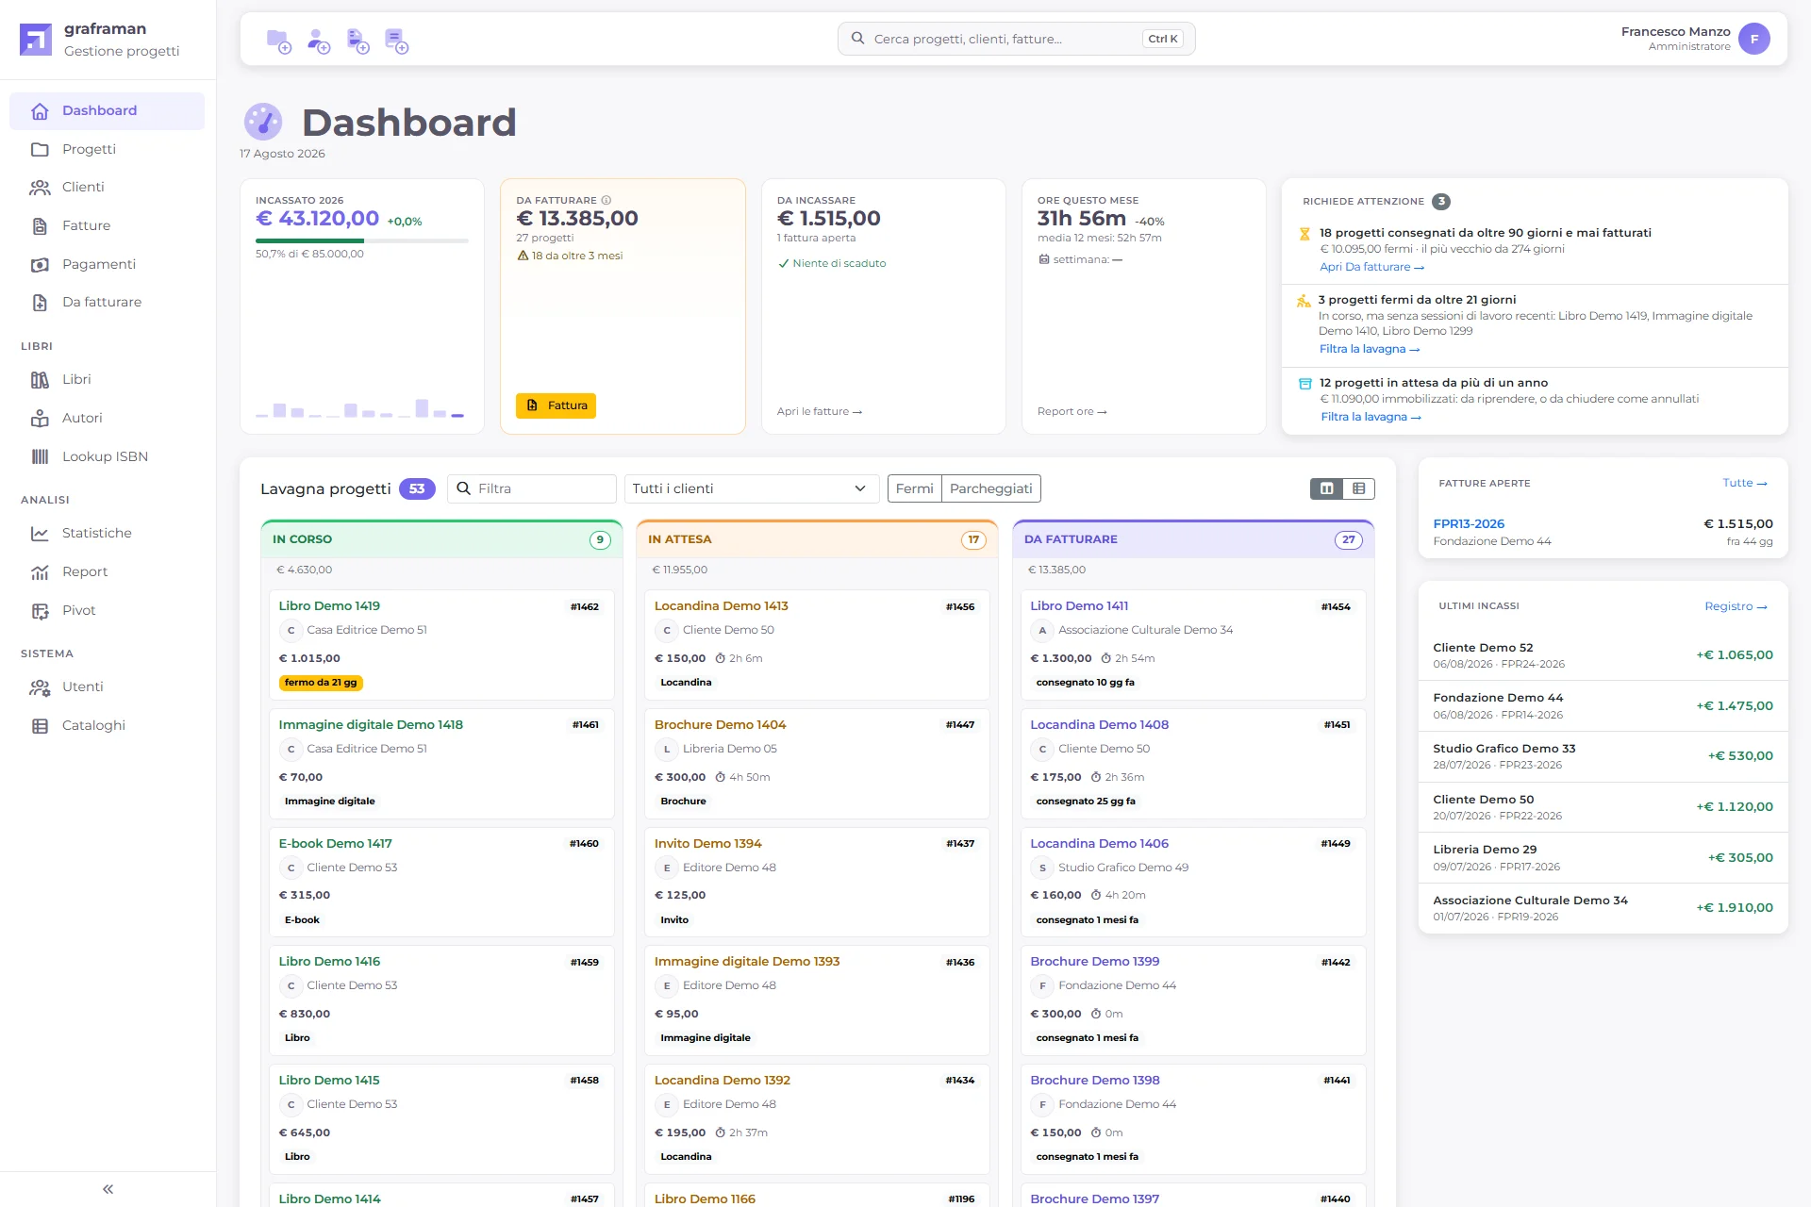Open invoice FPR13-2026

click(1469, 524)
